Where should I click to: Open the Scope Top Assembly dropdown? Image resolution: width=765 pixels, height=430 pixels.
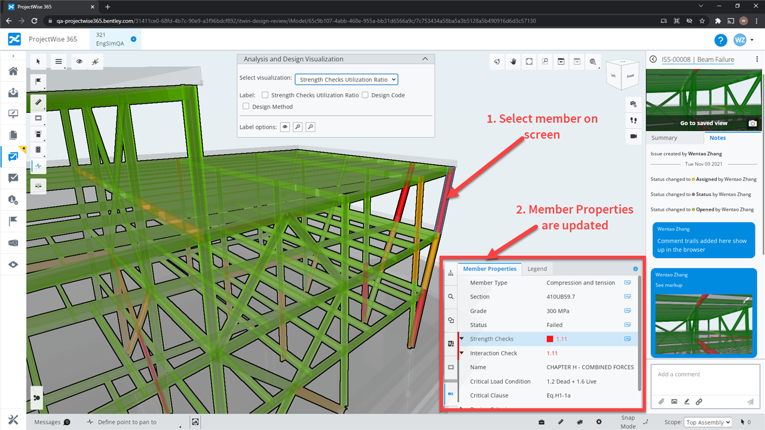[708, 422]
